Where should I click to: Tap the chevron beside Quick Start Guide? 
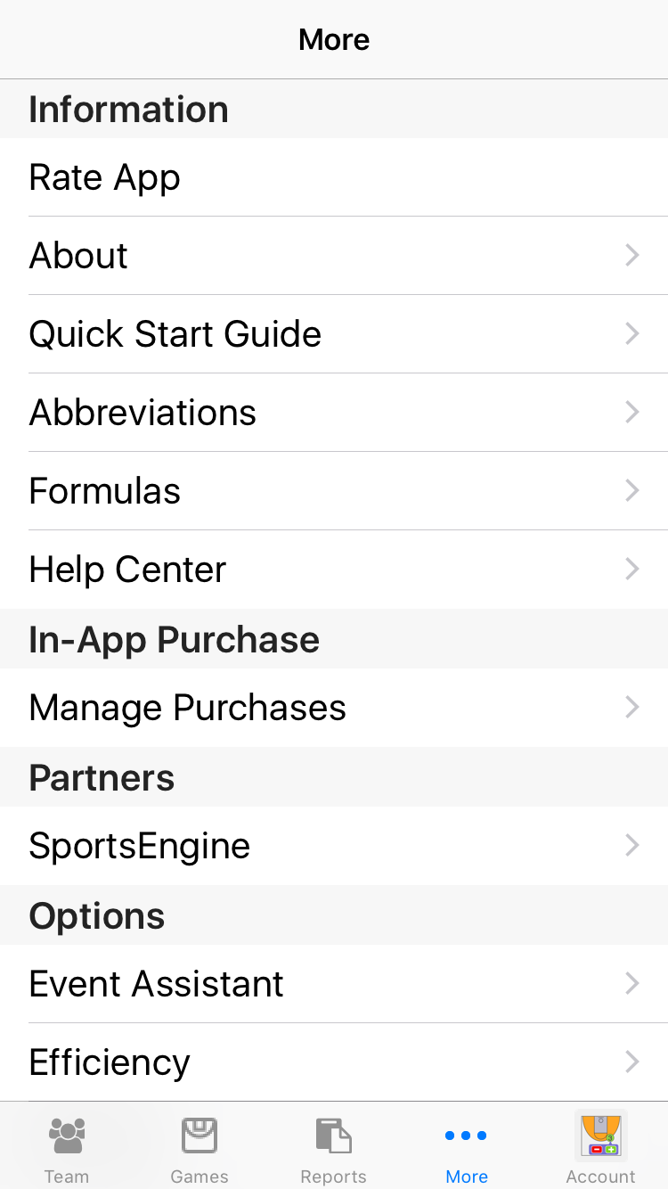(x=632, y=334)
